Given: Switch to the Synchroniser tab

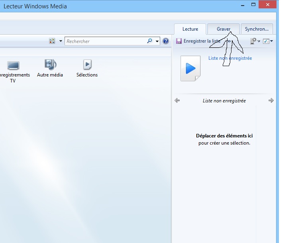Looking at the screenshot, I should [257, 29].
